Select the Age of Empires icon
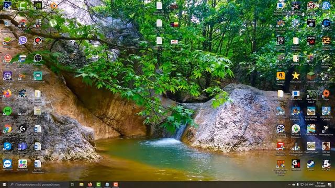The height and width of the screenshot is (188, 335). click(326, 76)
